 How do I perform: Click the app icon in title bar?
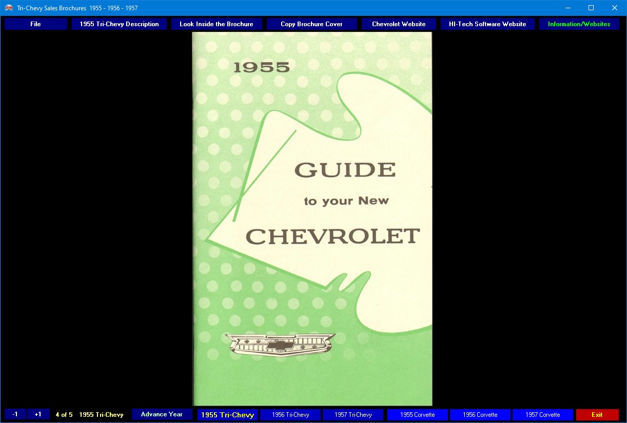click(9, 8)
